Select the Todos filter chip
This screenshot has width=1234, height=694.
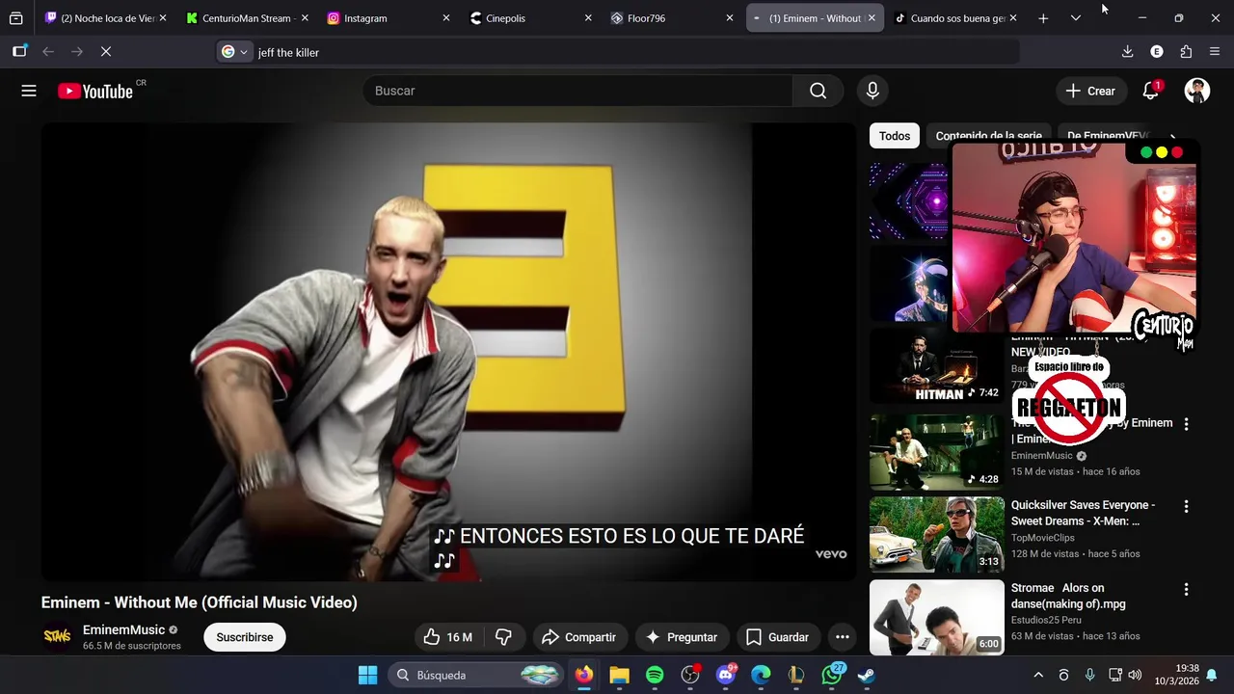895,136
